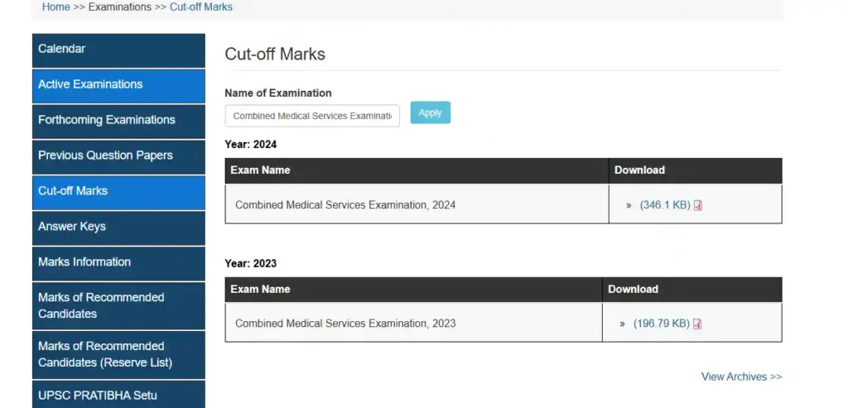
Task: Click Examinations in the breadcrumb trail
Action: click(120, 7)
